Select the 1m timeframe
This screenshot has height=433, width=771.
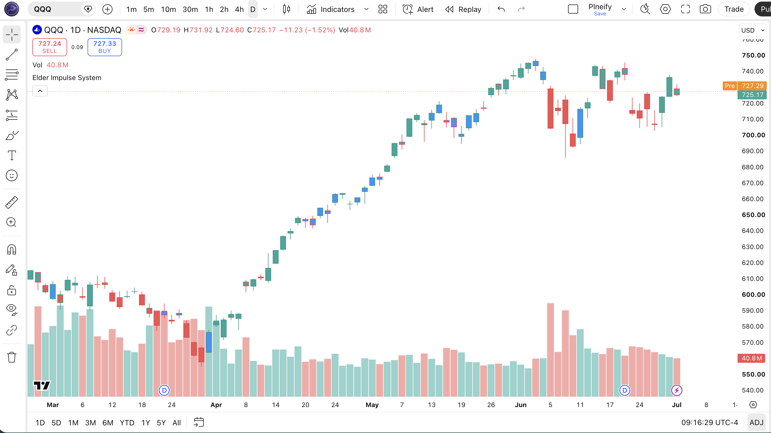point(131,9)
